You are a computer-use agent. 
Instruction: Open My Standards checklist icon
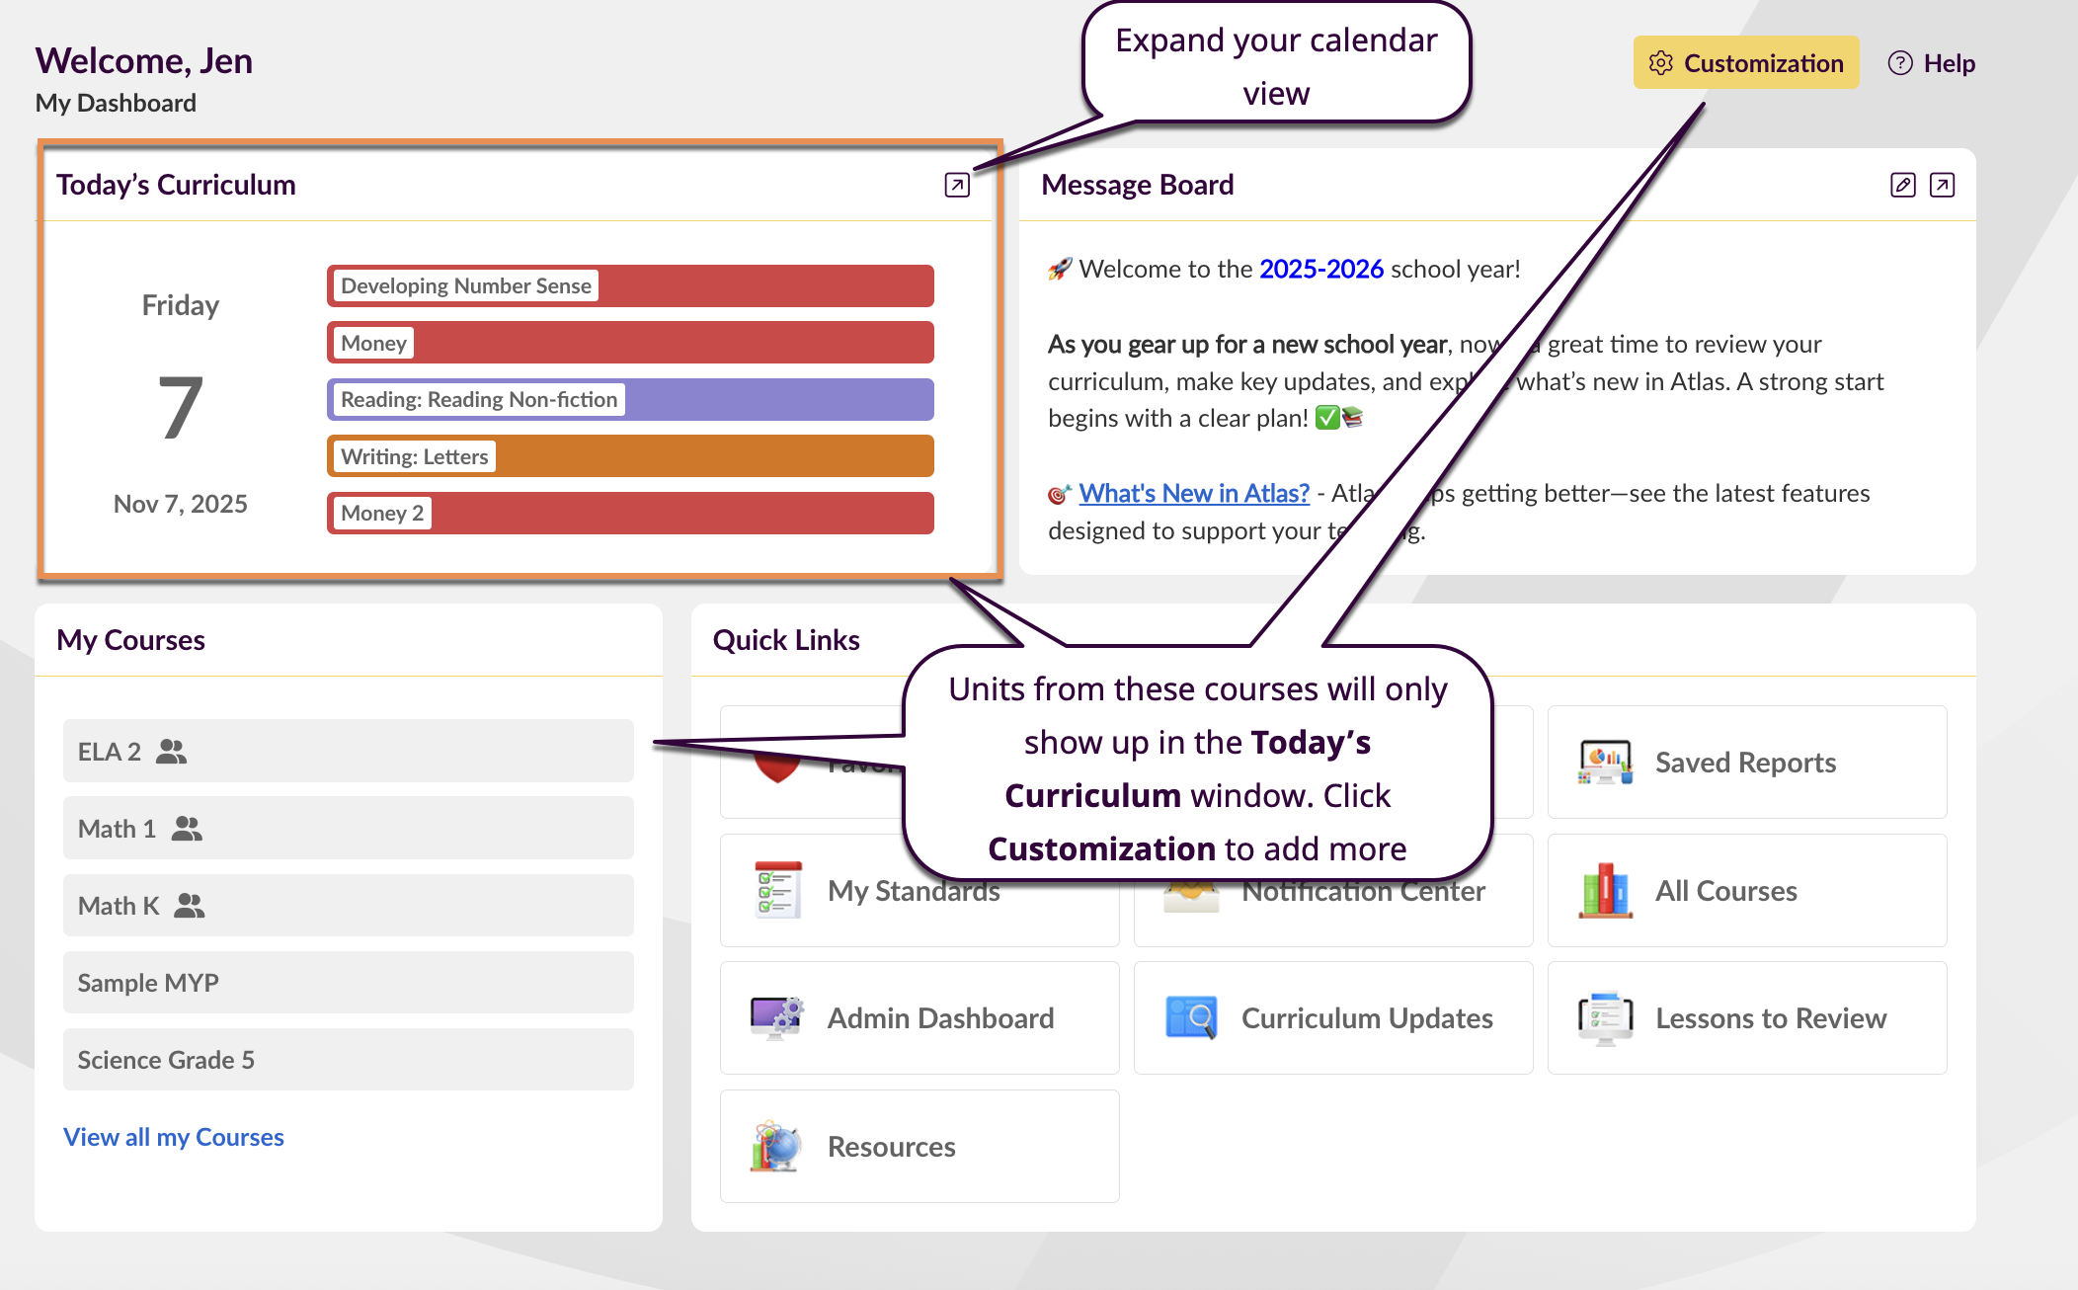tap(776, 890)
